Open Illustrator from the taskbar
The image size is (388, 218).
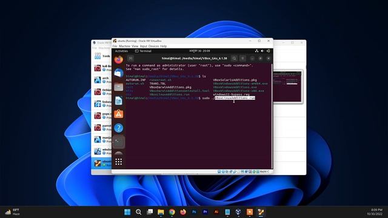pos(216,212)
